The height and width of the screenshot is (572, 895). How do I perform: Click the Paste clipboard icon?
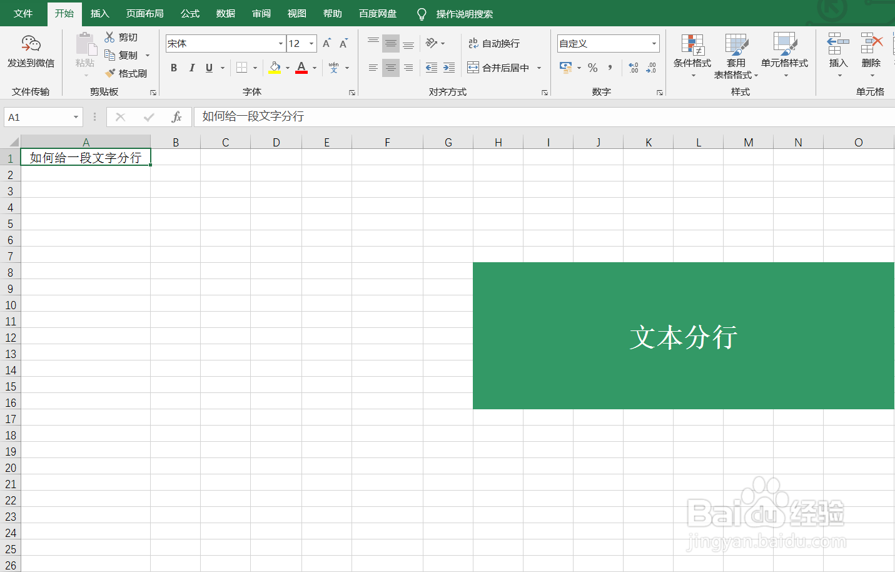(85, 44)
